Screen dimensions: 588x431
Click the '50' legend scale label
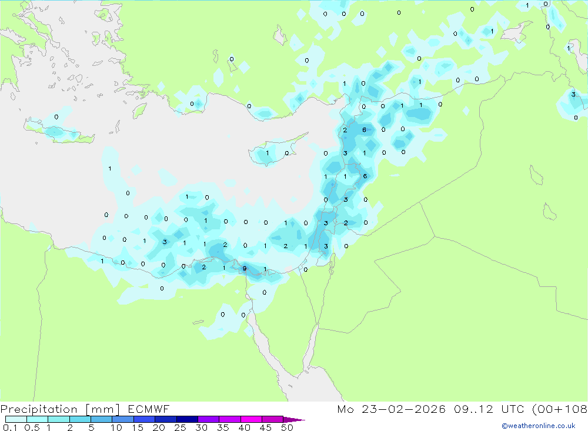[287, 427]
